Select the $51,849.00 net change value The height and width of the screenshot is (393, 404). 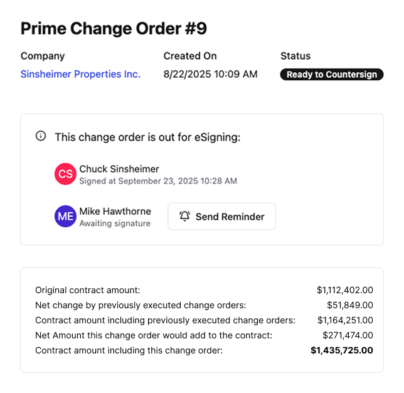click(349, 305)
